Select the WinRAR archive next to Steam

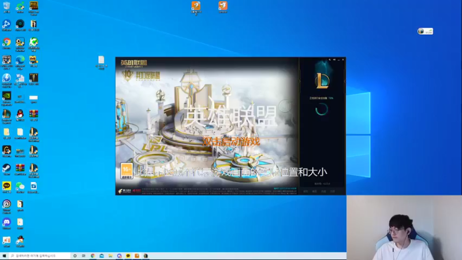click(x=20, y=168)
